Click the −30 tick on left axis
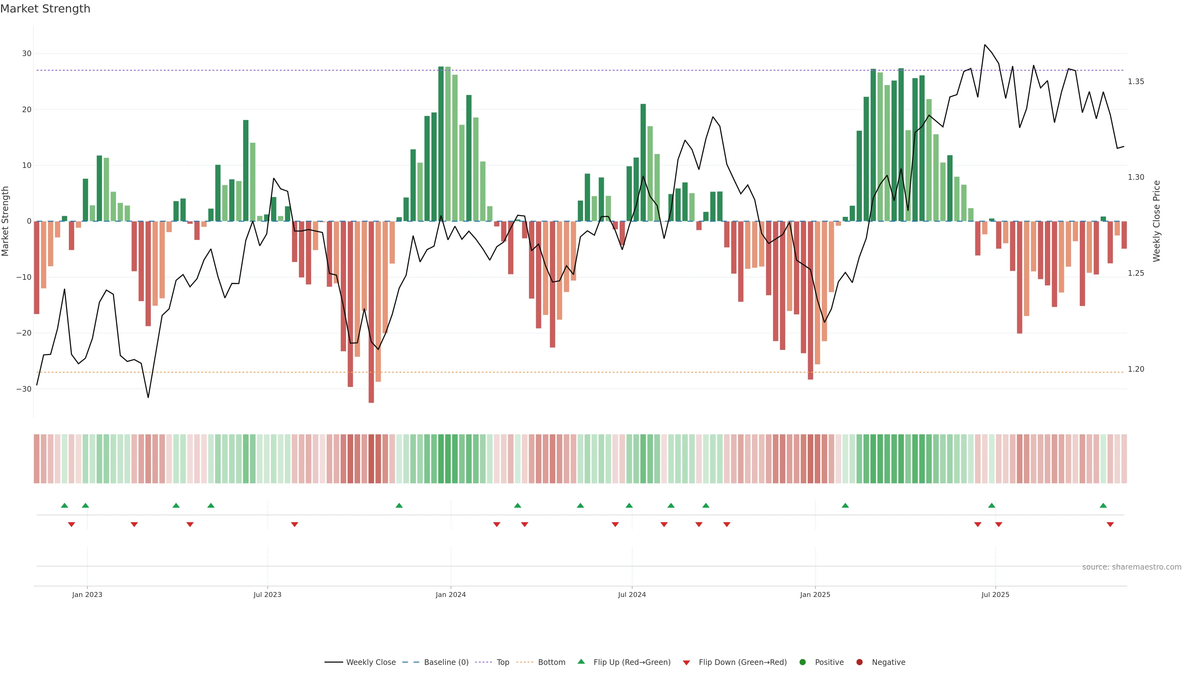This screenshot has width=1197, height=673. (x=24, y=389)
